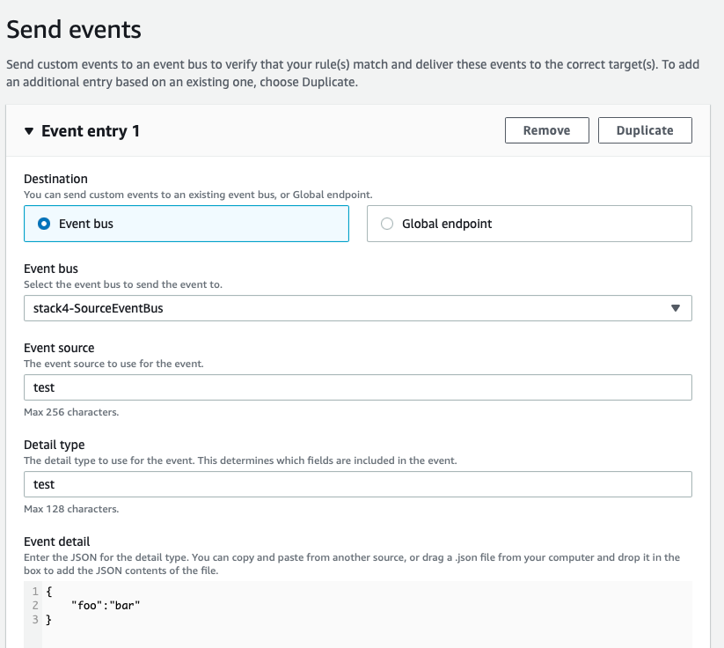Collapse the Event entry 1 section triangle
Screen dimensions: 724x648
29,131
